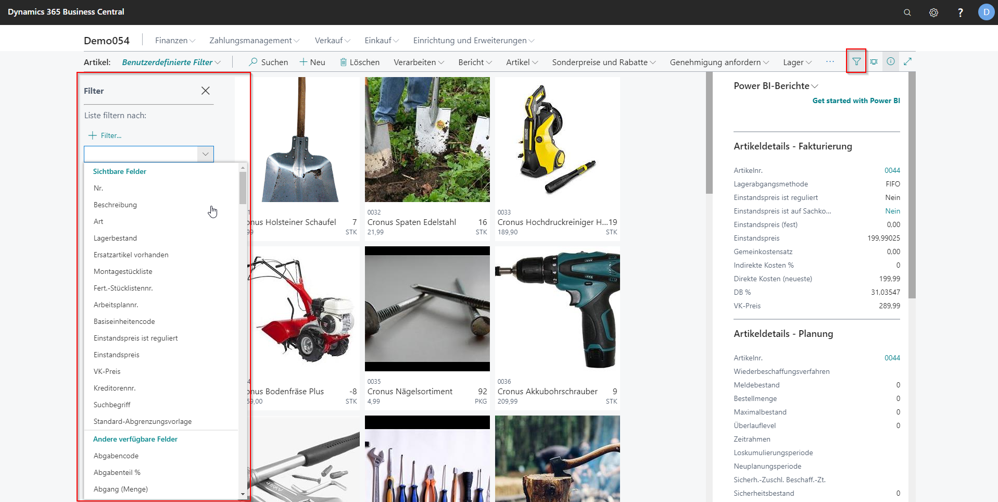
Task: Close the Filter pane with X
Action: [x=206, y=91]
